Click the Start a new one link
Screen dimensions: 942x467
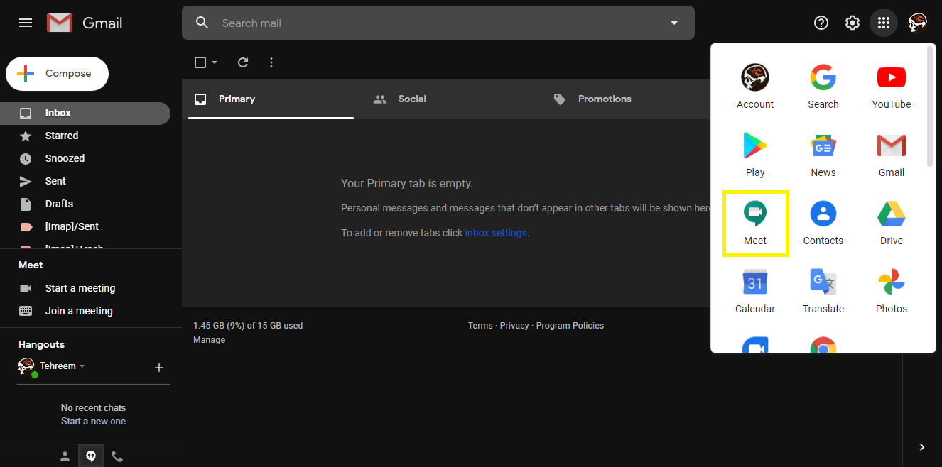pyautogui.click(x=93, y=421)
